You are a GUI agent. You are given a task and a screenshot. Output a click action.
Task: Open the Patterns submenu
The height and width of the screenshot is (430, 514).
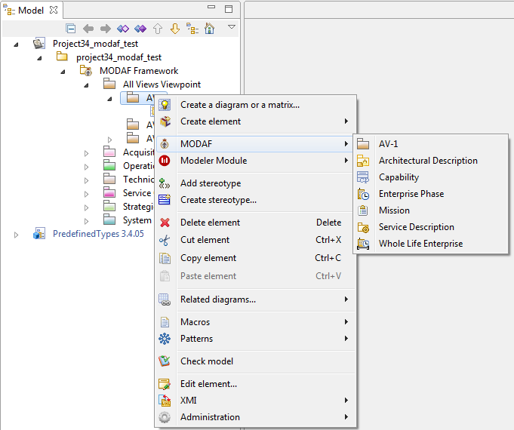[x=256, y=339]
